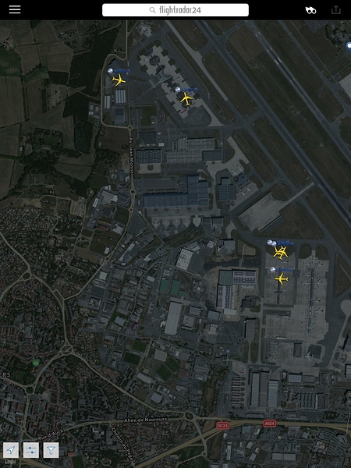Open the hamburger menu
Viewport: 351px width, 468px height.
coord(15,9)
